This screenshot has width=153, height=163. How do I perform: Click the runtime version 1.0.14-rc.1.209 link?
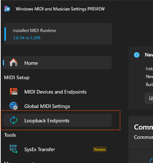coord(27,38)
